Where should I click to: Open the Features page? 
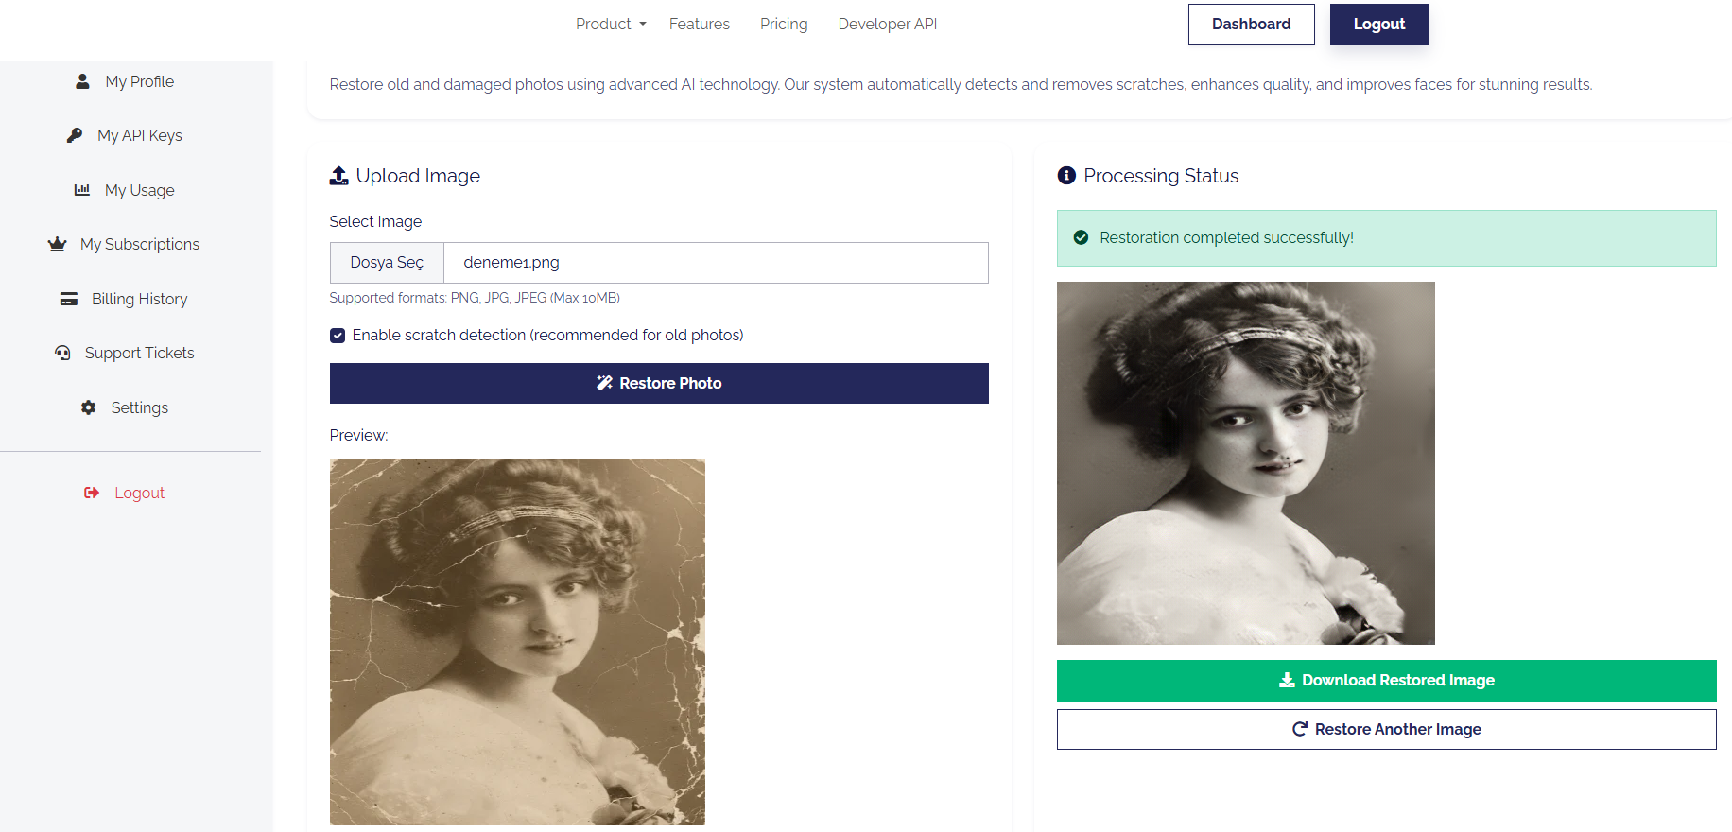point(700,24)
